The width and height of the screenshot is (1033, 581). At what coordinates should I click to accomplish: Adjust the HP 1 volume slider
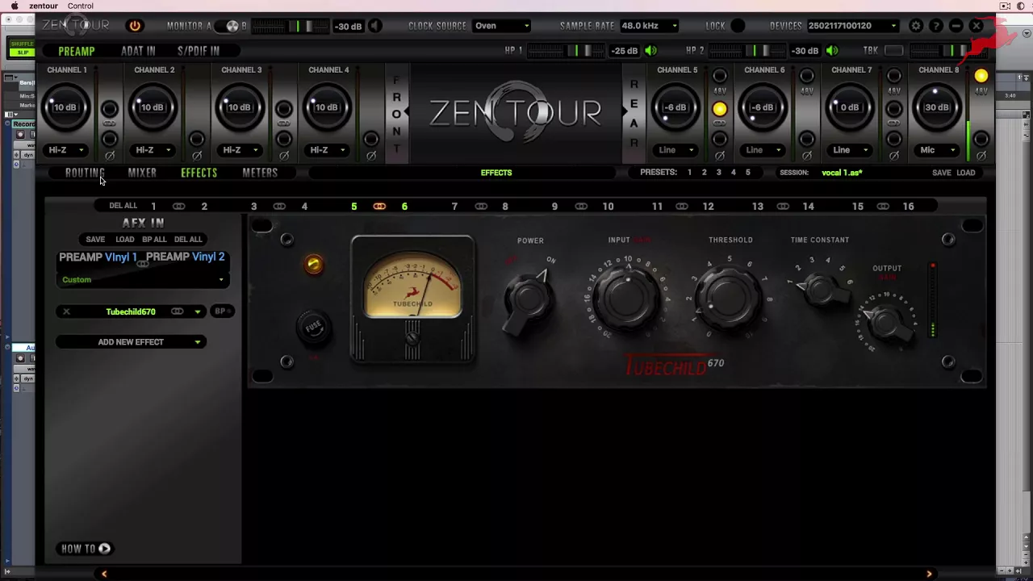[565, 51]
